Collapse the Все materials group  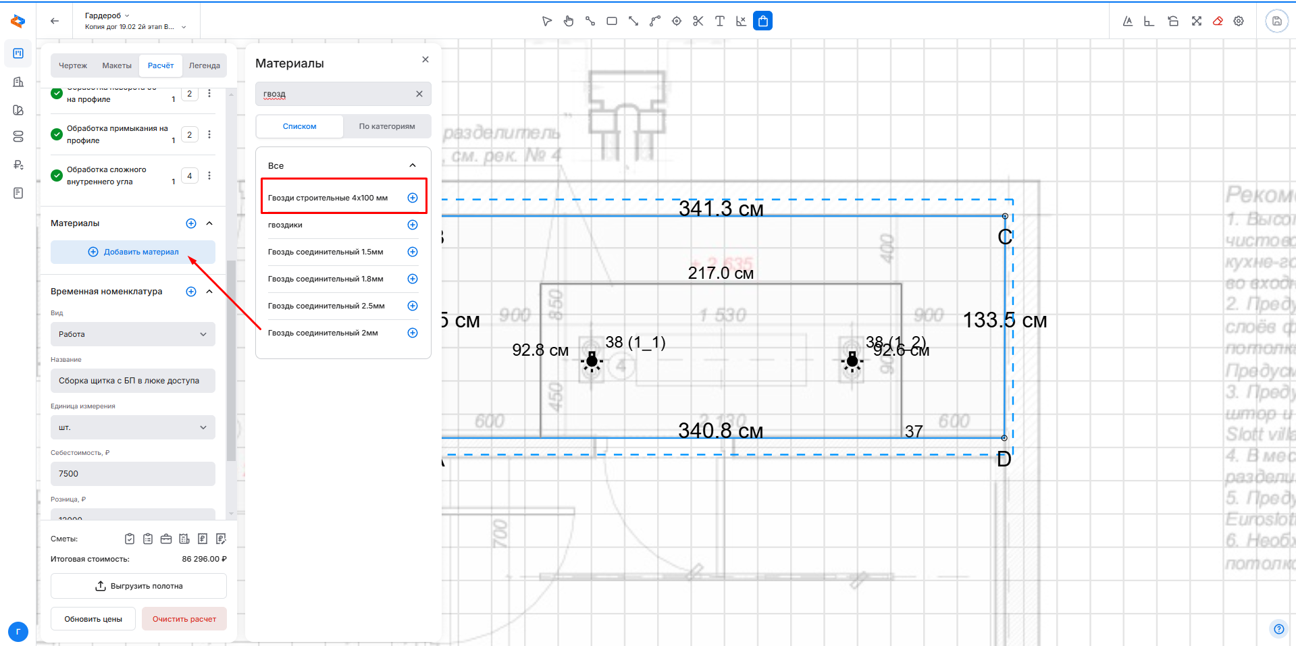pyautogui.click(x=413, y=165)
